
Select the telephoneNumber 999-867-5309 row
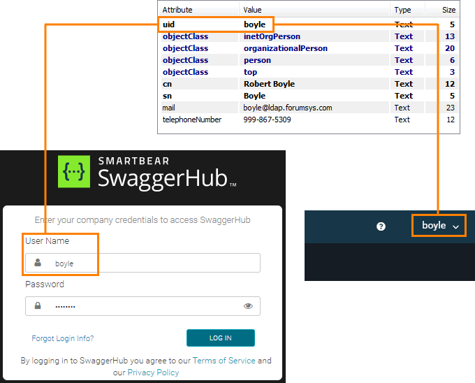[308, 120]
